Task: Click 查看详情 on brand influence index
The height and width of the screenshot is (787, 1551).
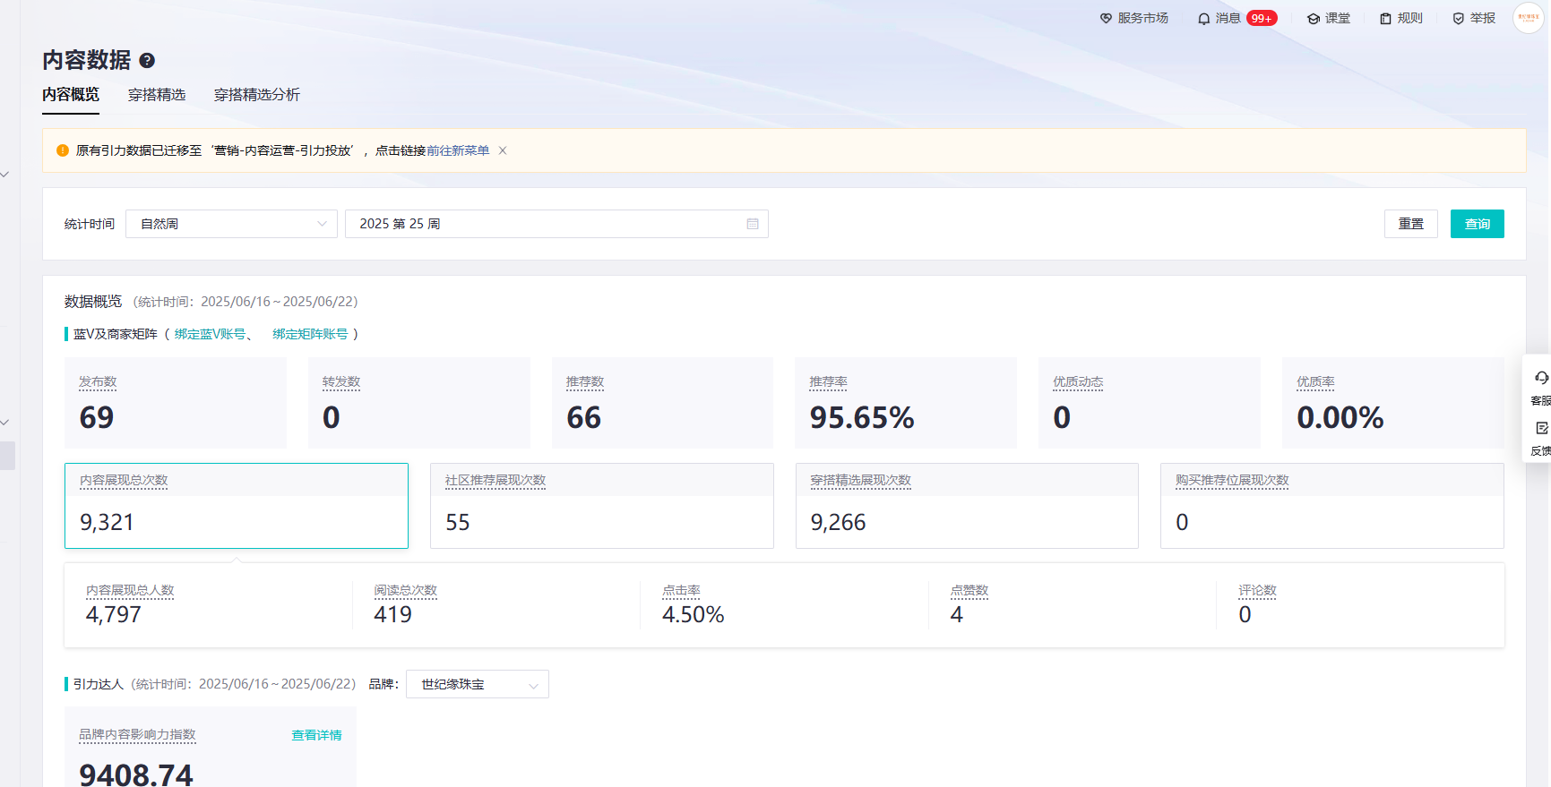Action: point(316,735)
